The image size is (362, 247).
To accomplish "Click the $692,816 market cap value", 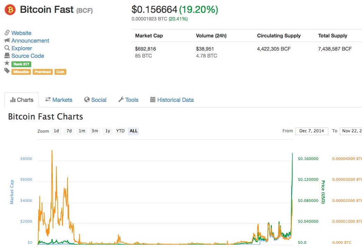I will (x=145, y=49).
